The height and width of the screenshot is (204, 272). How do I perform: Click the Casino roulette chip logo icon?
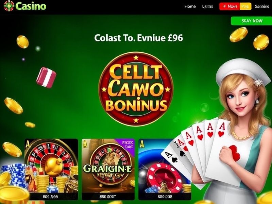(x=9, y=6)
